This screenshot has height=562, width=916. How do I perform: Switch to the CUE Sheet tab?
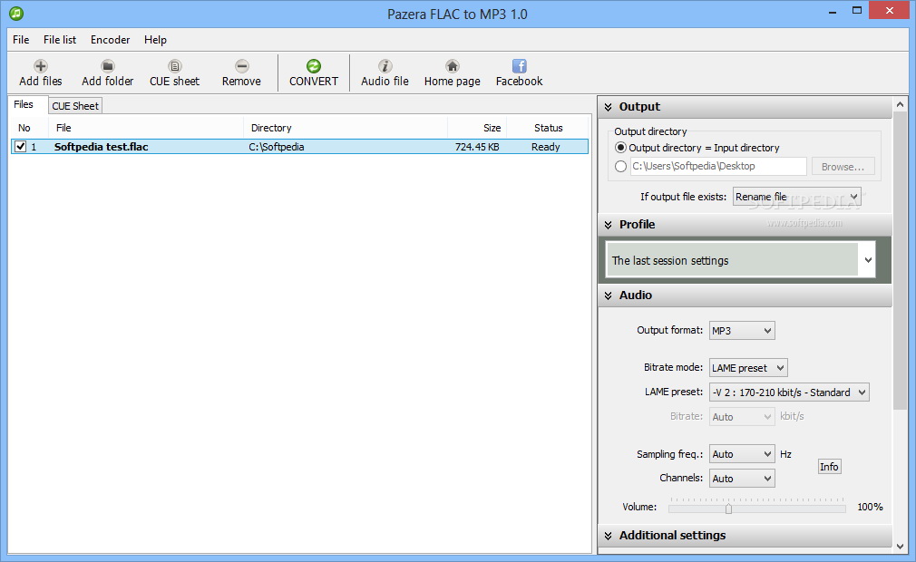click(75, 106)
